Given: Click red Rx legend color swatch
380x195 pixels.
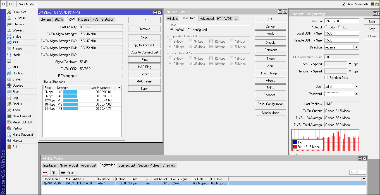Looking at the screenshot, I should 295,147.
